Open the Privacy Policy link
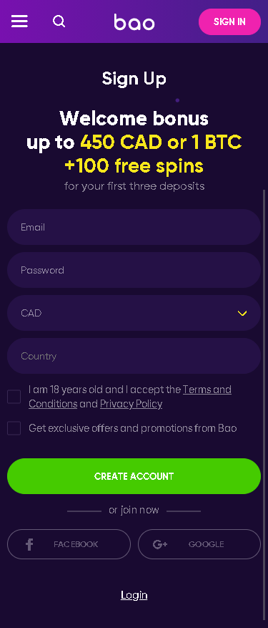 tap(131, 404)
